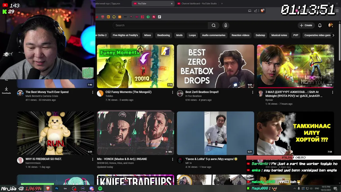The width and height of the screenshot is (341, 192).
Task: Select the Mods filter chip
Action: (179, 35)
